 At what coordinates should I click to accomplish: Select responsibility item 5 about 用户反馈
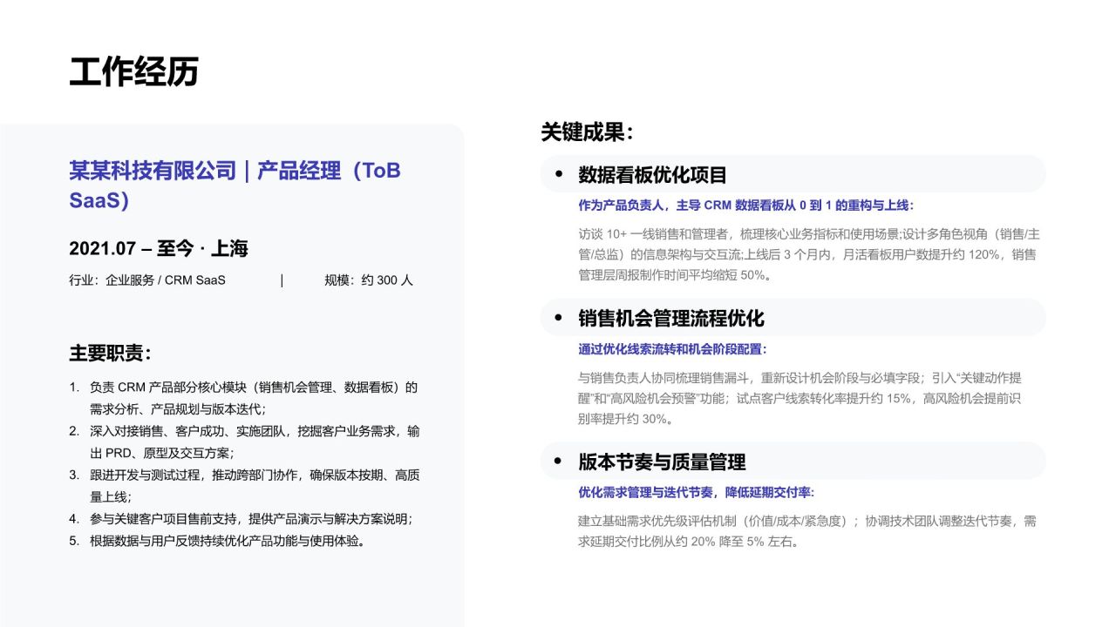[x=217, y=541]
